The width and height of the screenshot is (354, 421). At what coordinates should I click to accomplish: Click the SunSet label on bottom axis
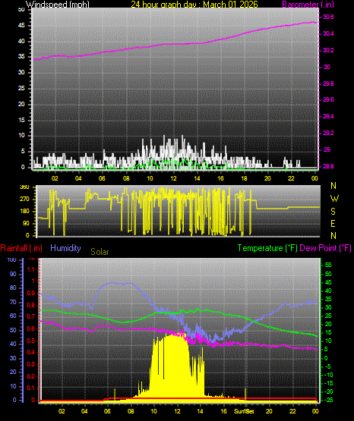pos(244,411)
